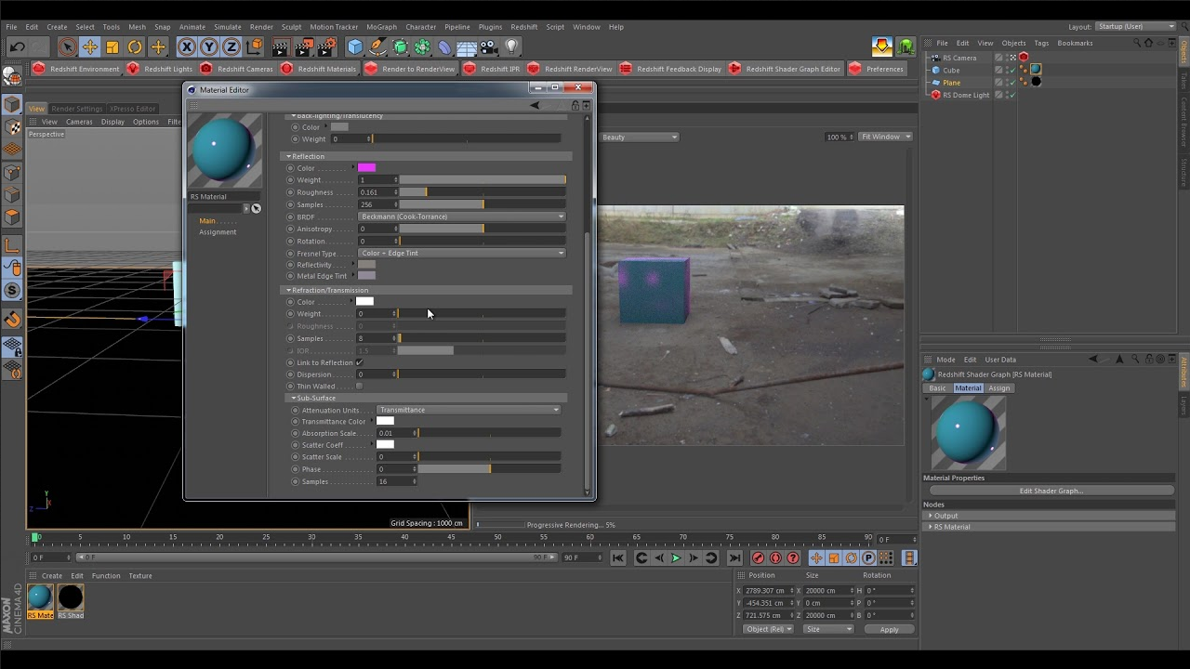Click Transmittance Color swatch

385,422
